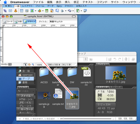This screenshot has width=140, height=124.
Task: Select the arrow Select tool in status bar
Action: [25, 65]
